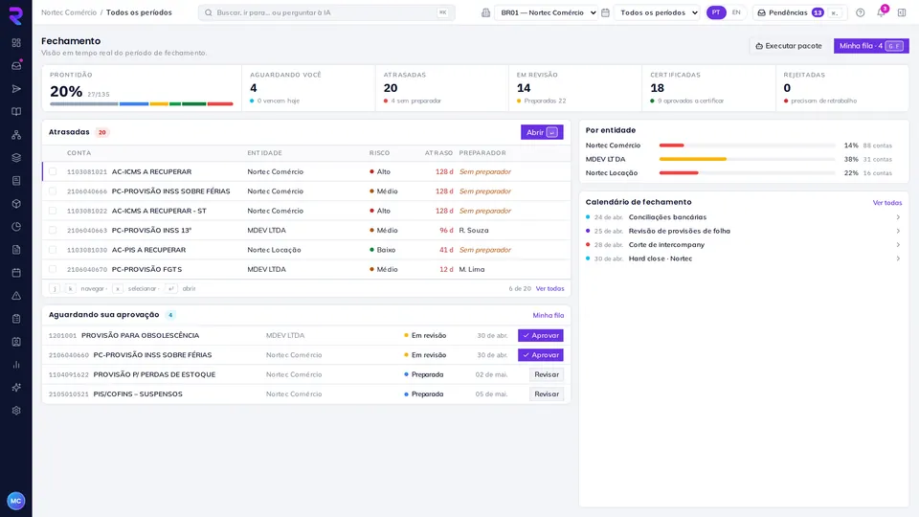Image resolution: width=919 pixels, height=517 pixels.
Task: Check the AC-ICMS A RECUPERAR - ST checkbox
Action: (53, 211)
